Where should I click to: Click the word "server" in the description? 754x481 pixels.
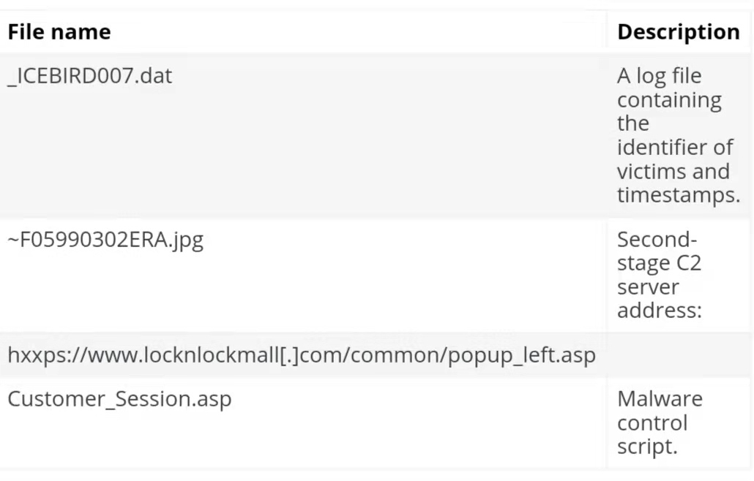tap(648, 287)
